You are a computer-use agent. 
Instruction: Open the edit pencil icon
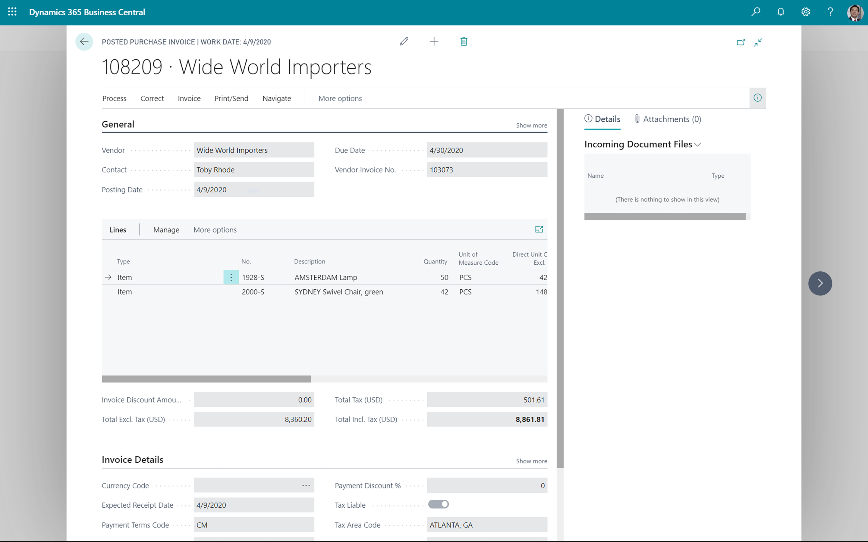pyautogui.click(x=404, y=41)
